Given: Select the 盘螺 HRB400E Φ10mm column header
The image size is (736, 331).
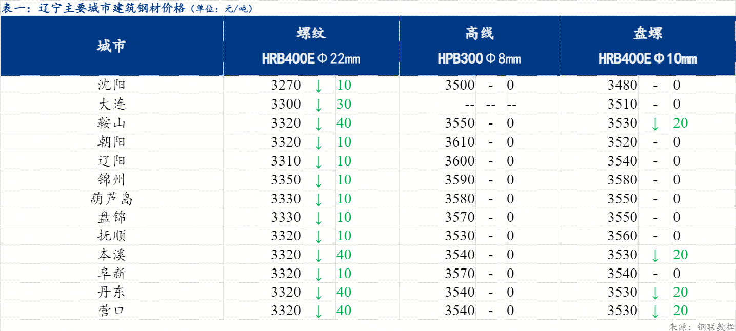Looking at the screenshot, I should pyautogui.click(x=647, y=46).
